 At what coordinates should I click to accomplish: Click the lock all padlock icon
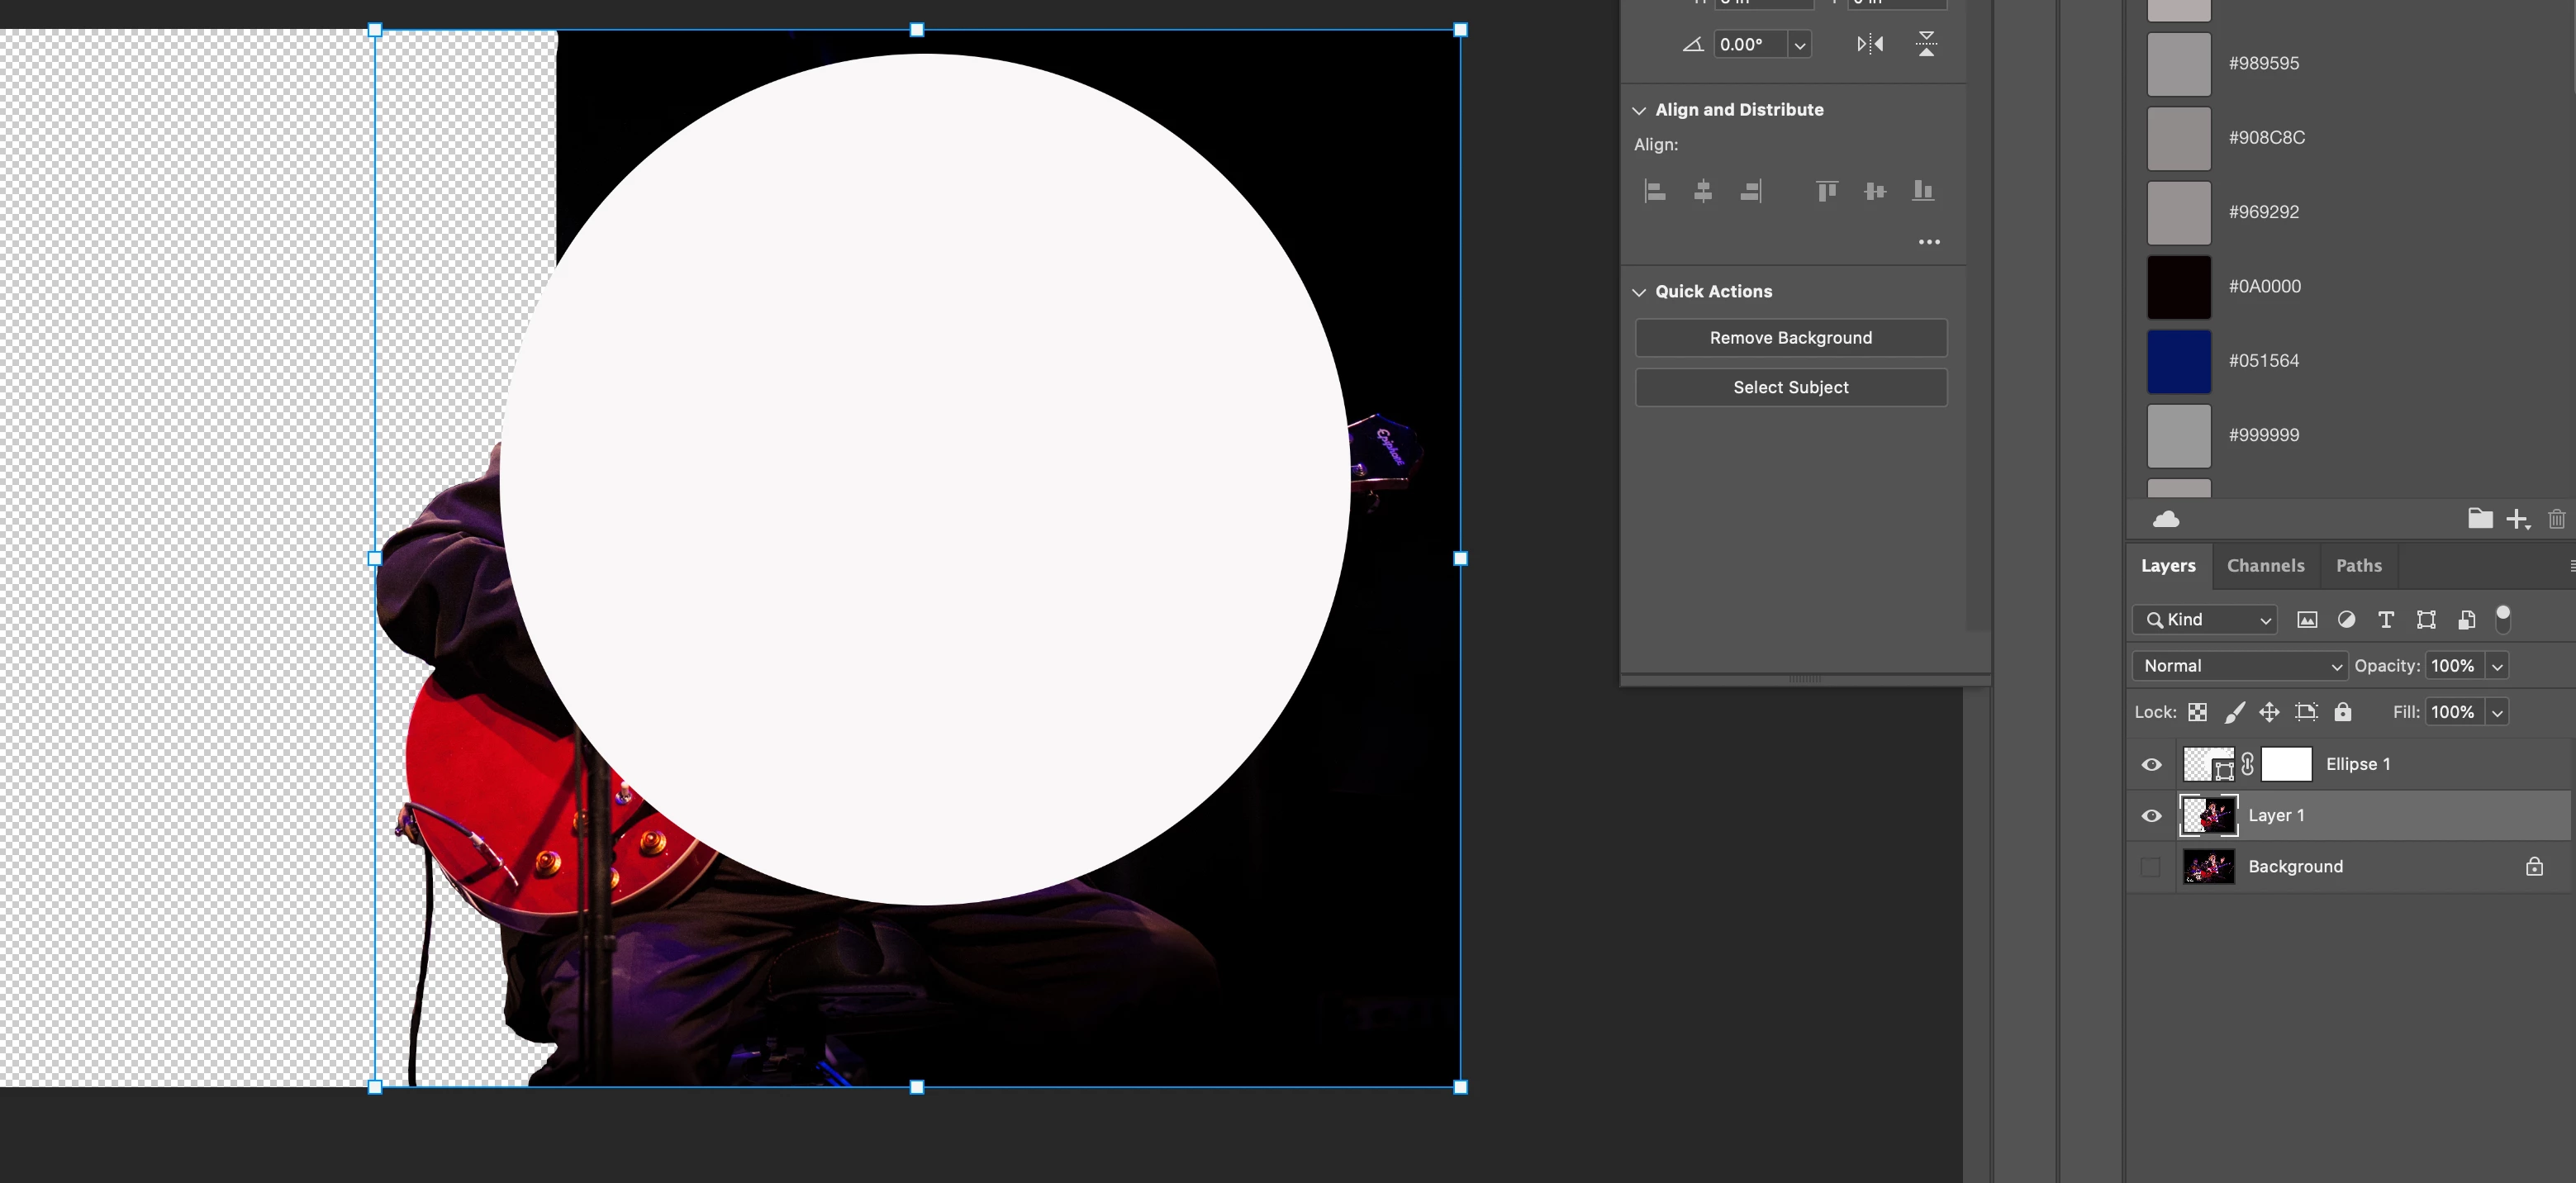pos(2342,712)
